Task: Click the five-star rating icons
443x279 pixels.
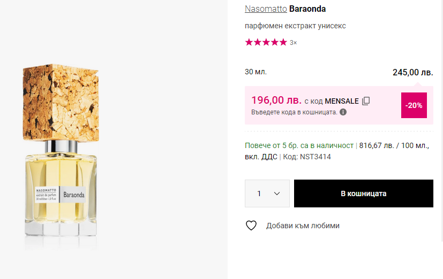Action: 266,42
